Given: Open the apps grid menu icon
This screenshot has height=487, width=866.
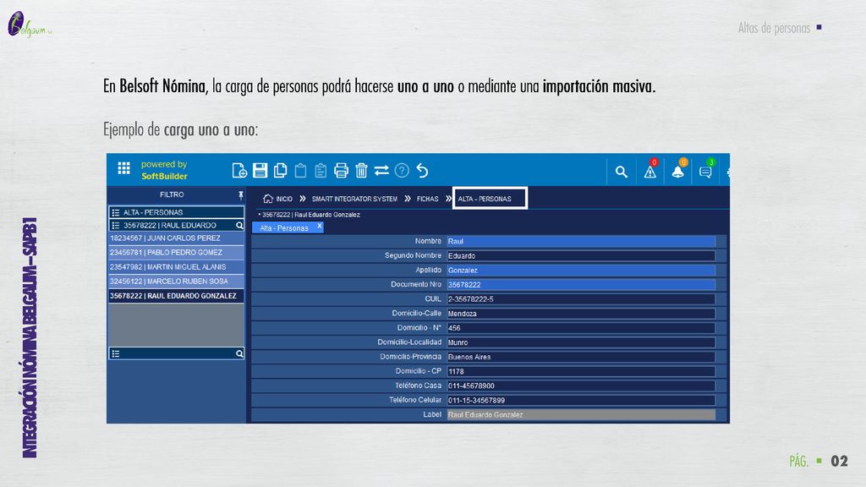Looking at the screenshot, I should pos(123,168).
